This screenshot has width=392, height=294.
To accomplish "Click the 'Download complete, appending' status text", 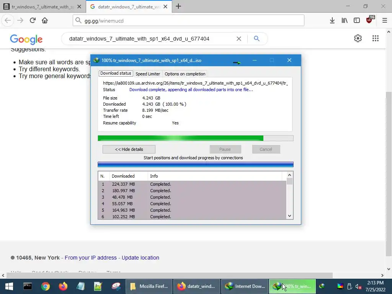I will point(191,90).
